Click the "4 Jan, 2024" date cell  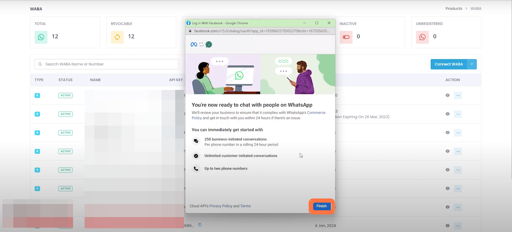pyautogui.click(x=325, y=226)
